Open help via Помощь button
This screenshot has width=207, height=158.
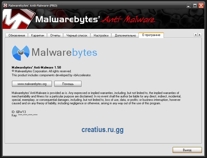68,84
